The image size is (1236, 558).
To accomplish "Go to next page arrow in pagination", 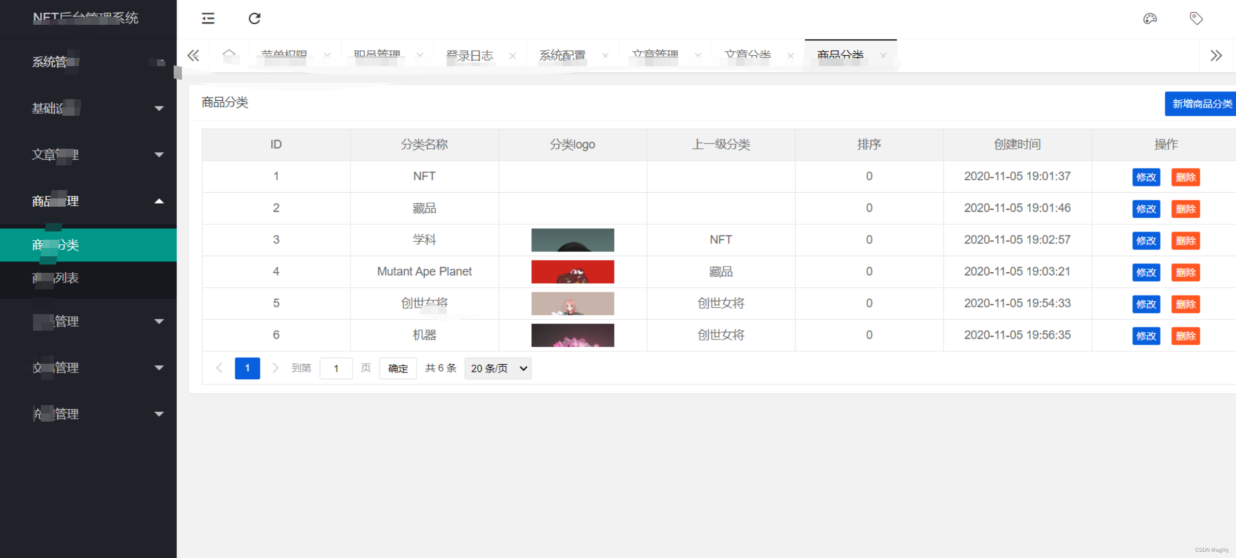I will (275, 368).
